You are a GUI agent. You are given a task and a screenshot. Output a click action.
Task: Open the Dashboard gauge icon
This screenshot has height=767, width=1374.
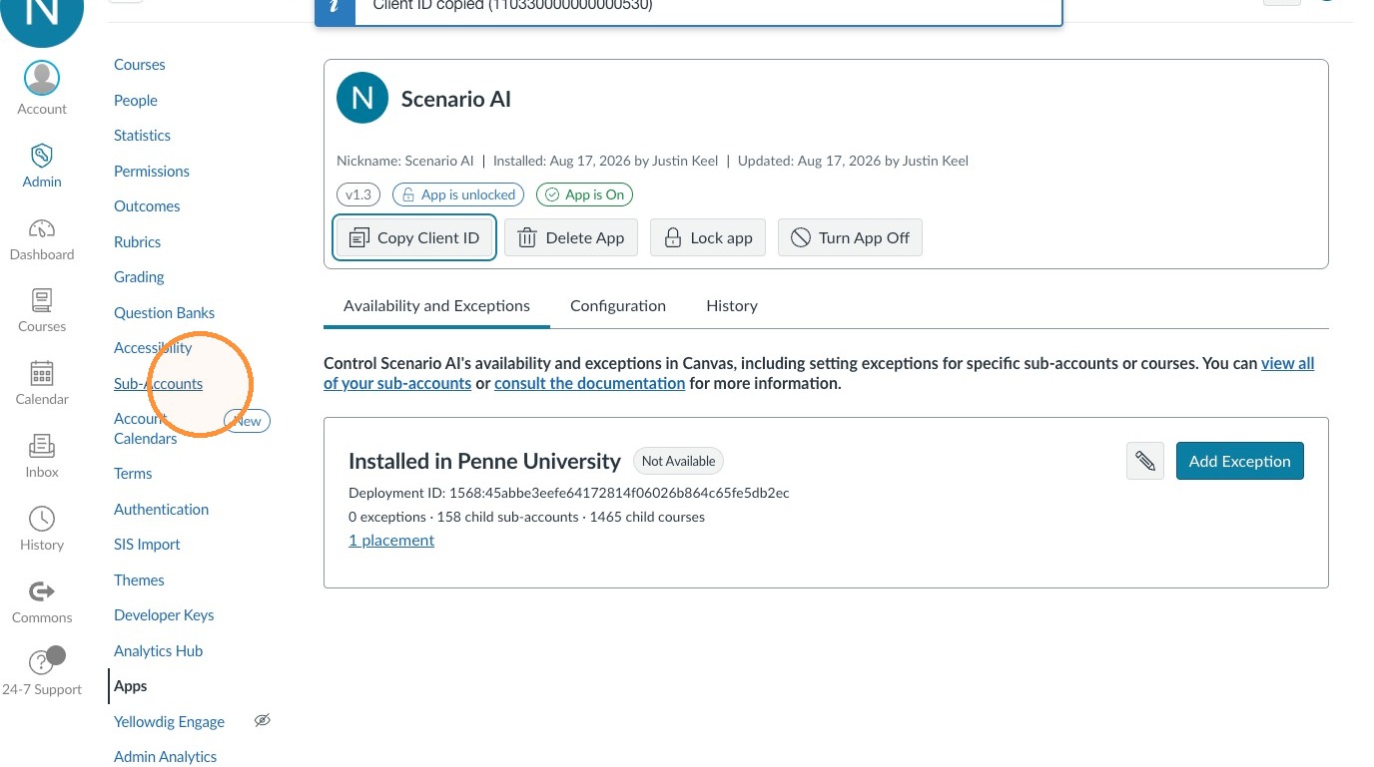pos(41,227)
